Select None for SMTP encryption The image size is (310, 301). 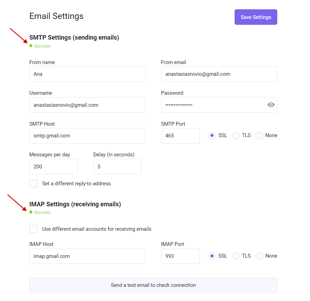point(259,136)
